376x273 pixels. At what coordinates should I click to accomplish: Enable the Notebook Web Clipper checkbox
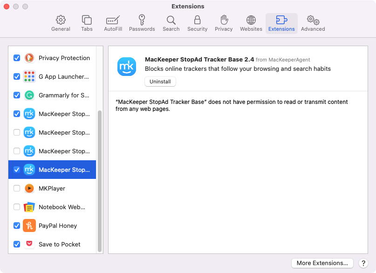point(17,207)
